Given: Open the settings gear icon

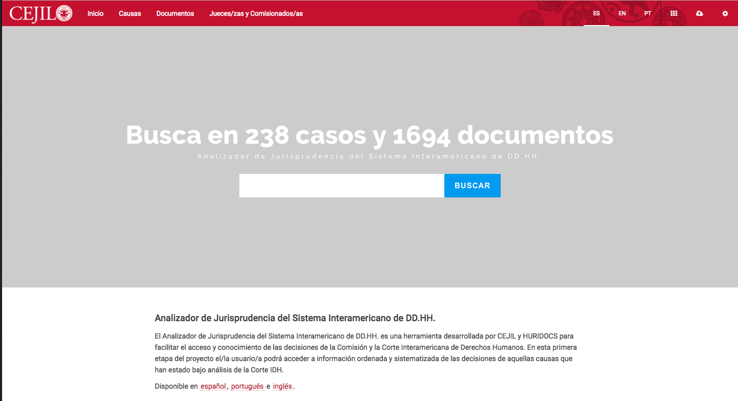Looking at the screenshot, I should [725, 13].
